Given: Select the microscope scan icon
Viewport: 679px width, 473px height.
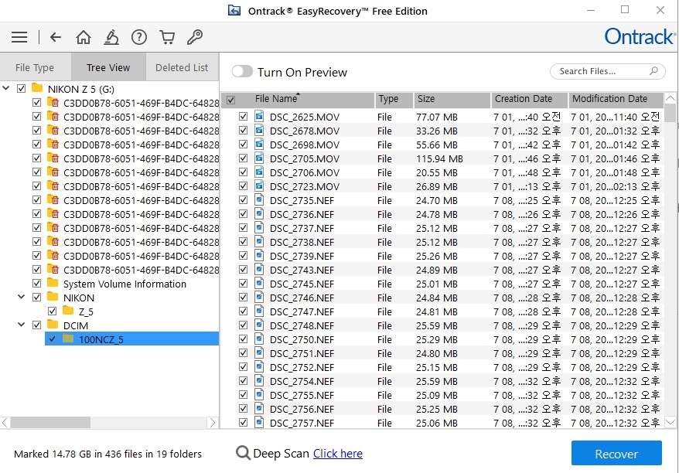Looking at the screenshot, I should click(x=111, y=36).
